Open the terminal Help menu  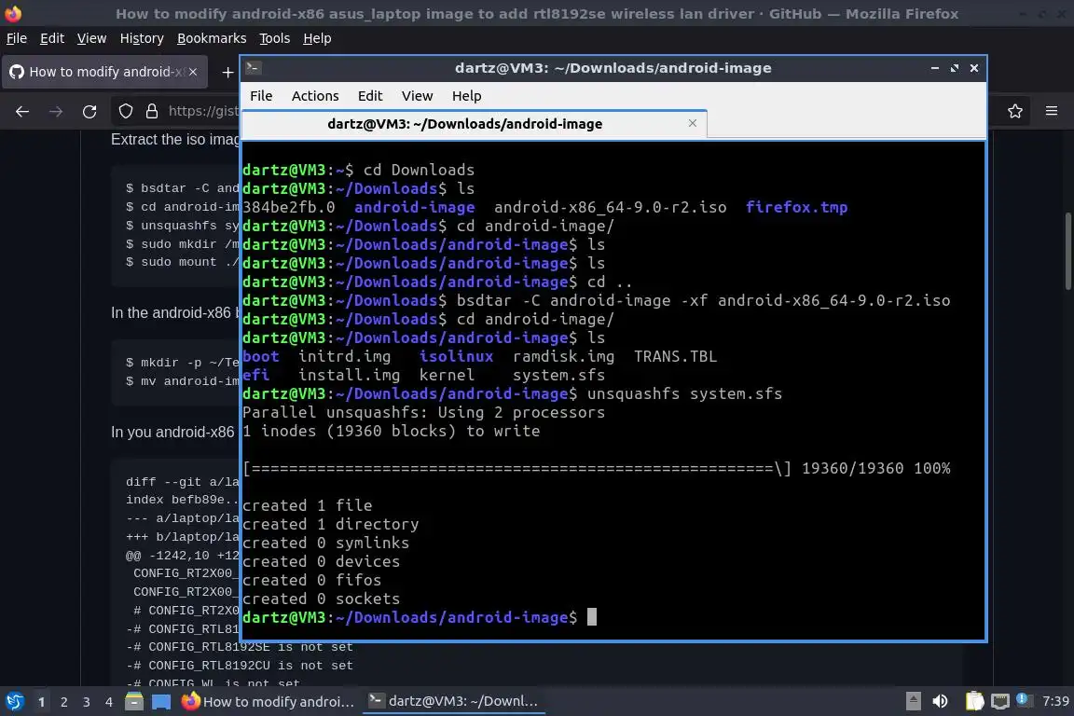coord(466,96)
